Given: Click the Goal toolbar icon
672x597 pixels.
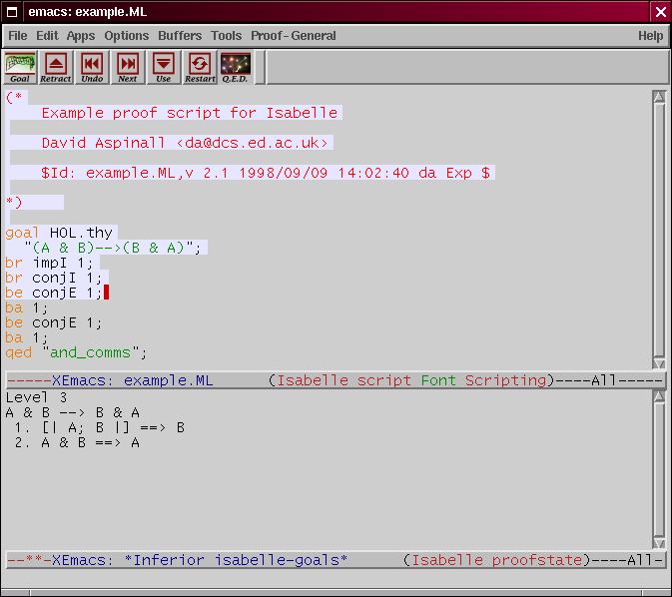Looking at the screenshot, I should (x=20, y=67).
